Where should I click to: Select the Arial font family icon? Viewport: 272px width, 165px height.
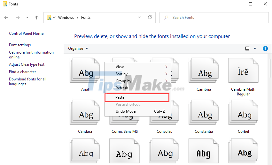(x=85, y=70)
